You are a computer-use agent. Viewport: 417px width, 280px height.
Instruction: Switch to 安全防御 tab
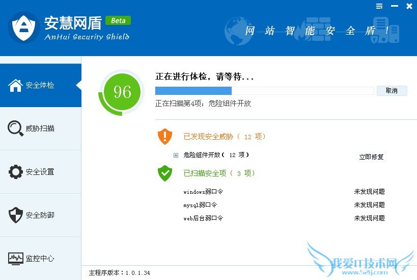(41, 215)
